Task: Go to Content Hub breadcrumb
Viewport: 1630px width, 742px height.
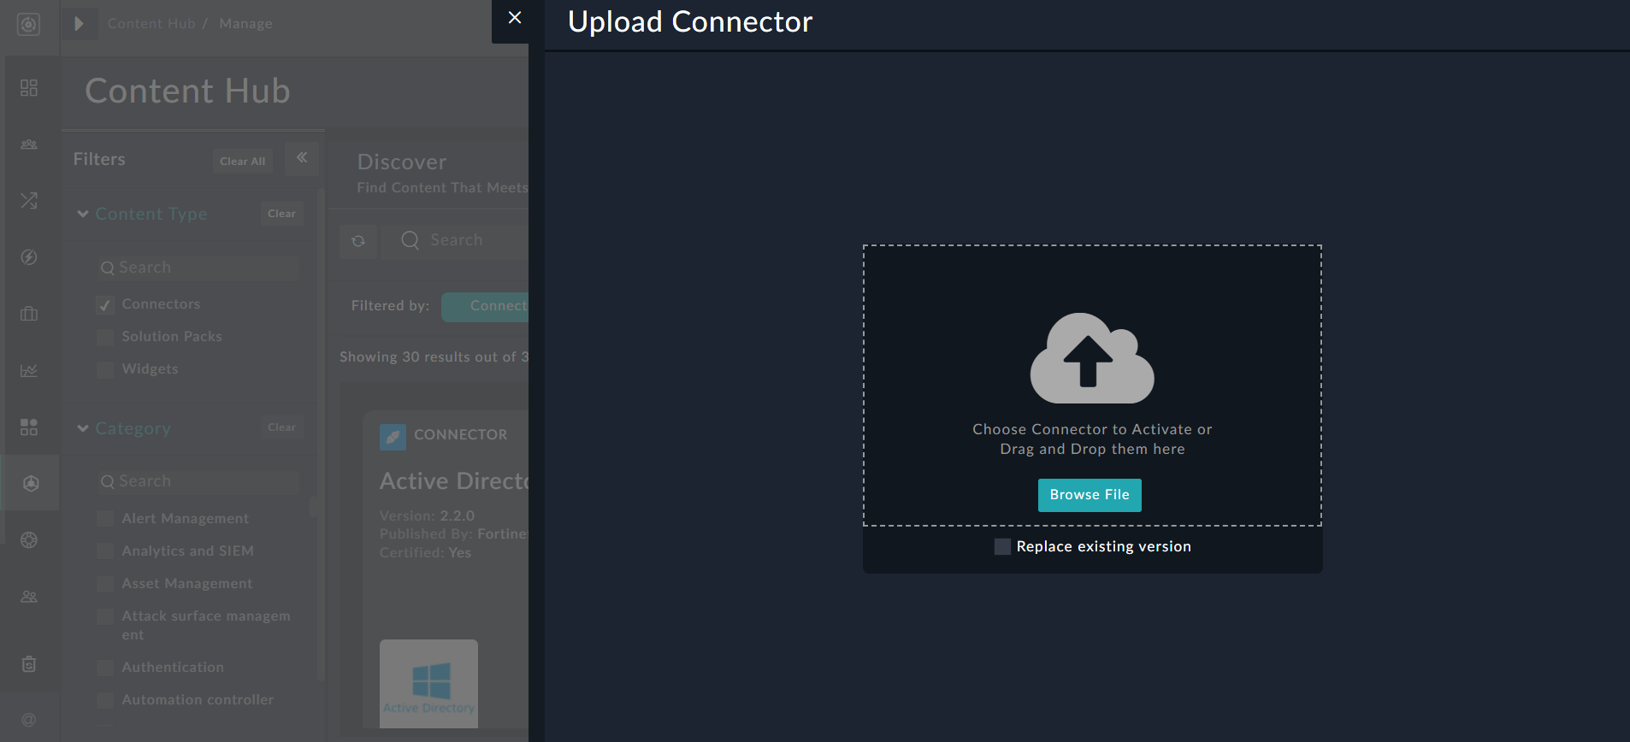Action: (151, 24)
